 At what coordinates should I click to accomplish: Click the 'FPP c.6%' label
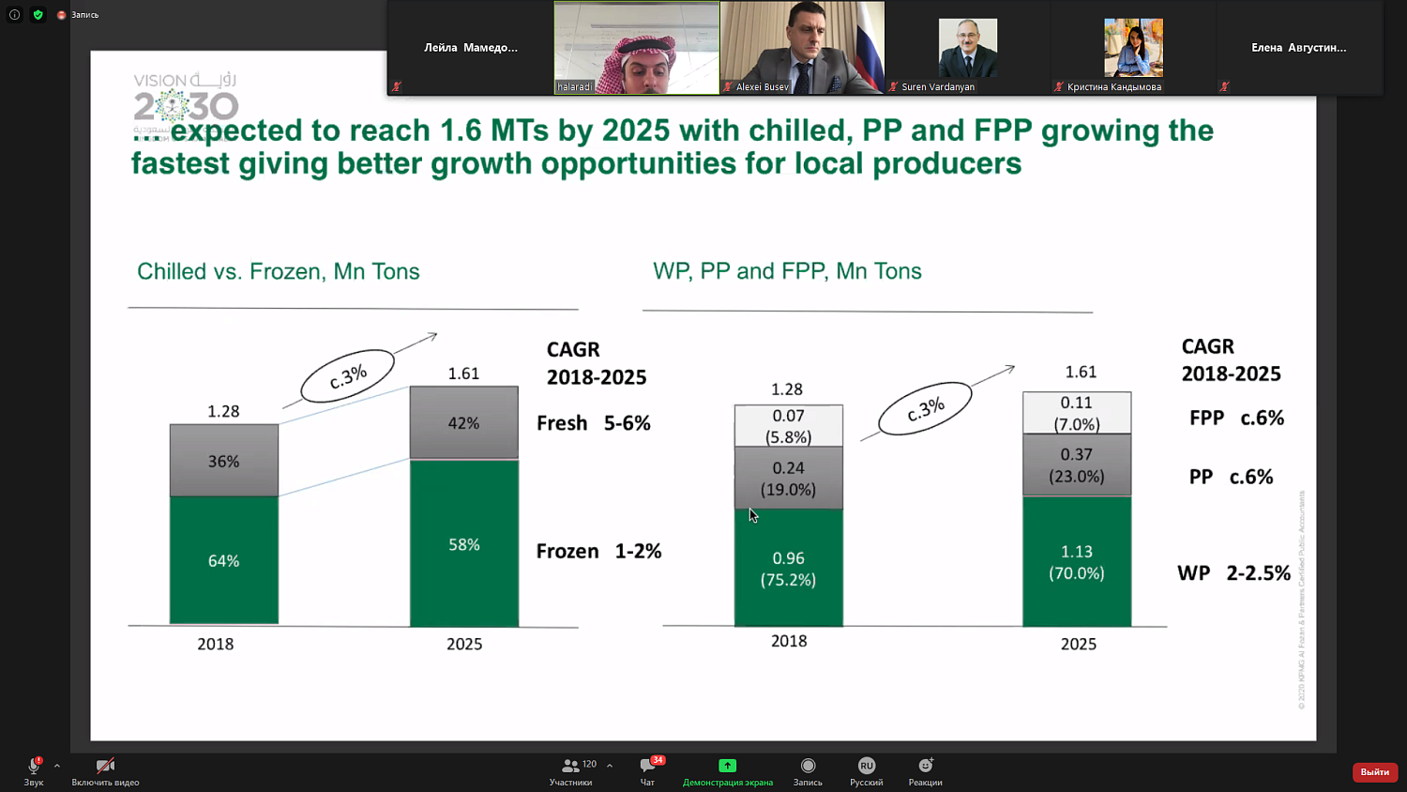click(1236, 418)
